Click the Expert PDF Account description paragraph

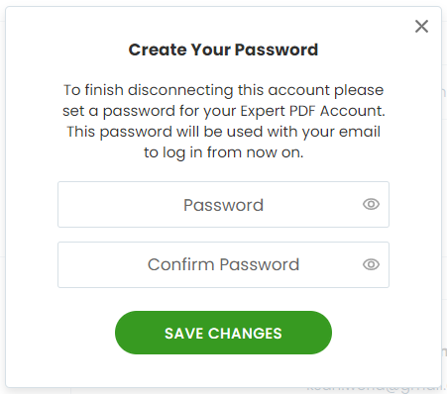224,121
